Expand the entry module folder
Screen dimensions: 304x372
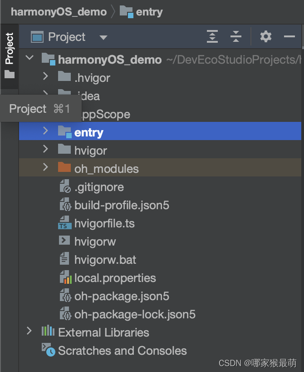point(45,131)
